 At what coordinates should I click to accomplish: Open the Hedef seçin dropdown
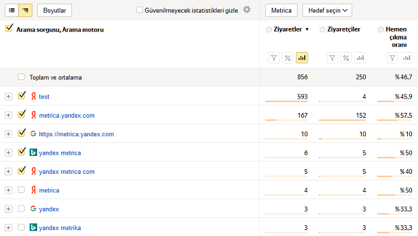327,10
